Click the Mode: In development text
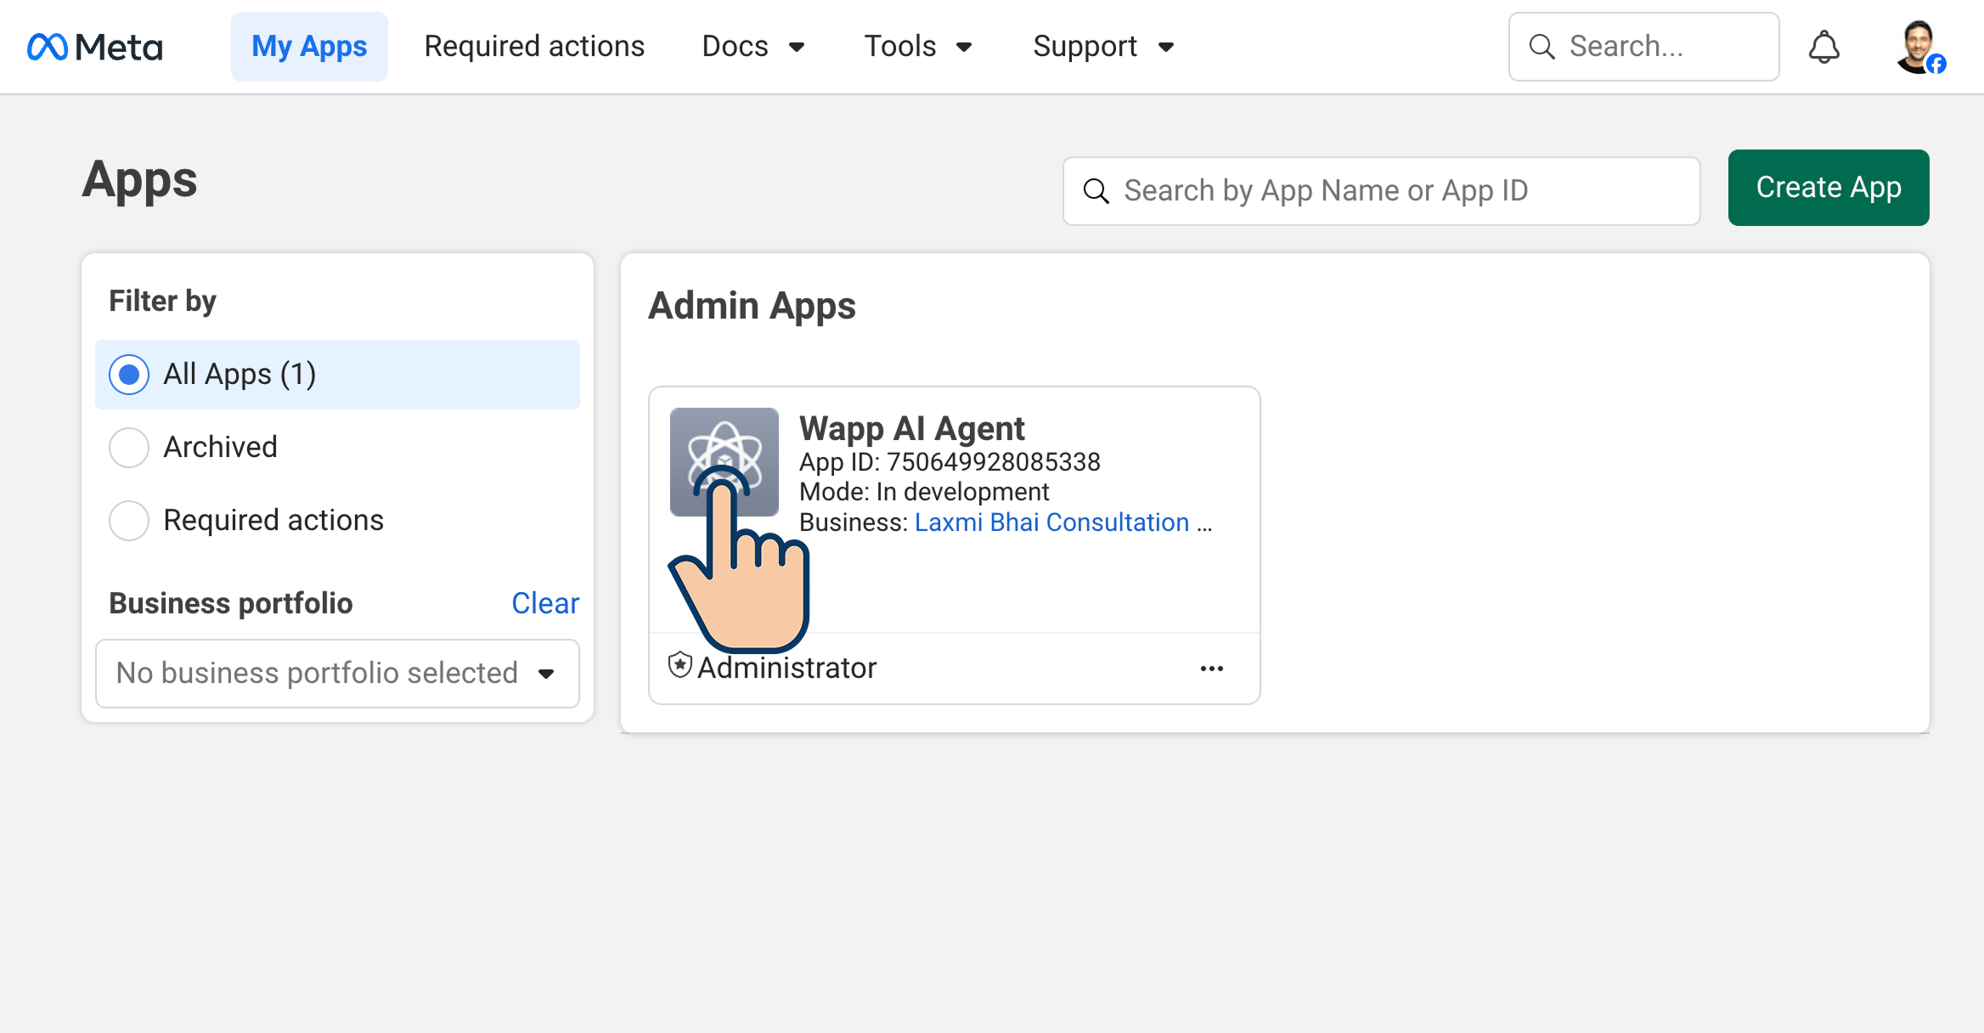Viewport: 1984px width, 1033px height. (924, 492)
